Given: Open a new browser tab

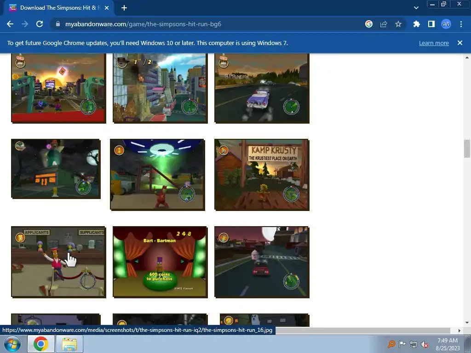Looking at the screenshot, I should (x=124, y=8).
